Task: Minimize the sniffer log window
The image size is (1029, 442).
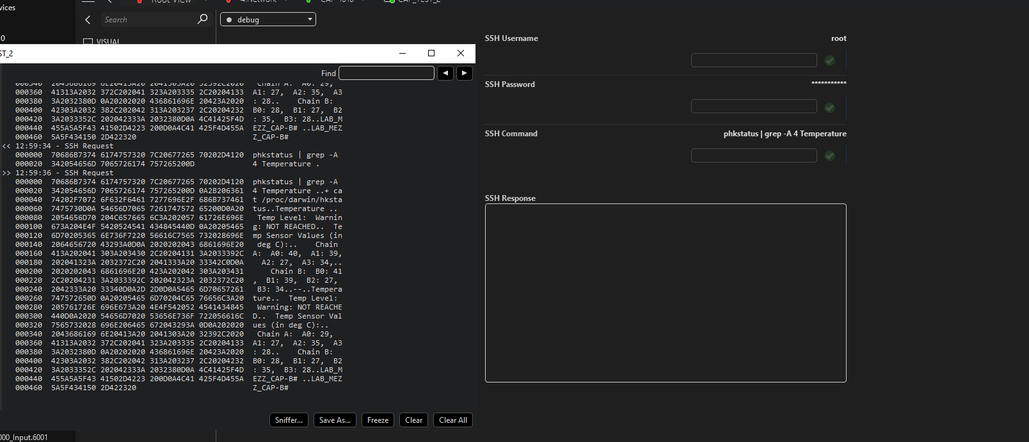Action: pos(403,53)
